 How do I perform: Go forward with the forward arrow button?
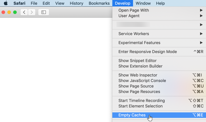32,12
